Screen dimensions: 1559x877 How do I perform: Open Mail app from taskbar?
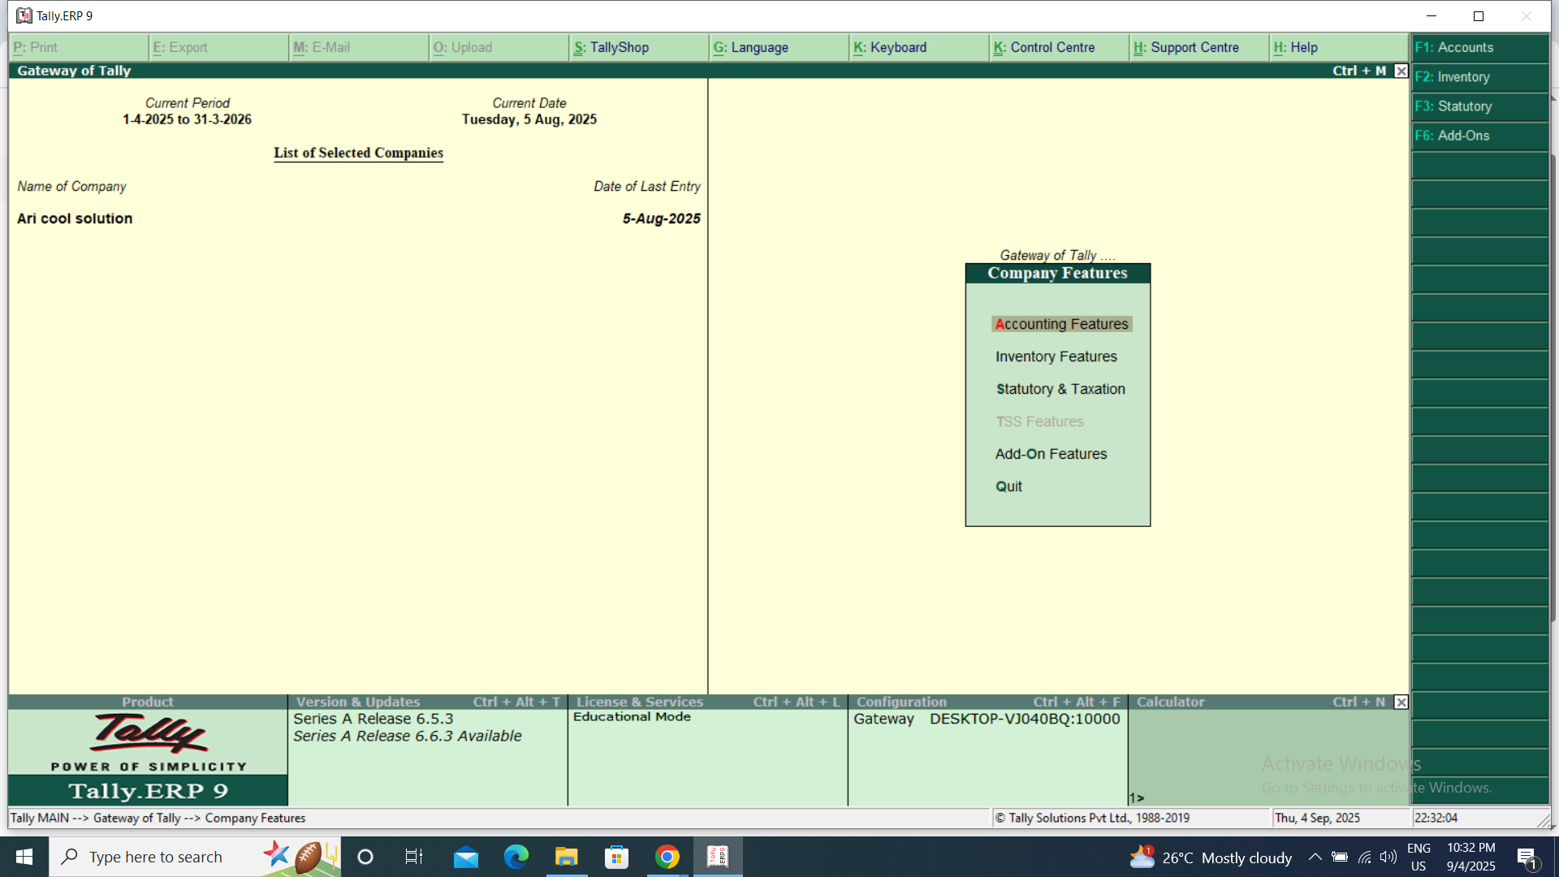[x=465, y=857]
